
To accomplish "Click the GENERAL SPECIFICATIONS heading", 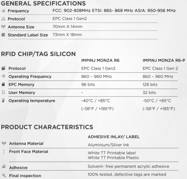I will tap(43, 4).
